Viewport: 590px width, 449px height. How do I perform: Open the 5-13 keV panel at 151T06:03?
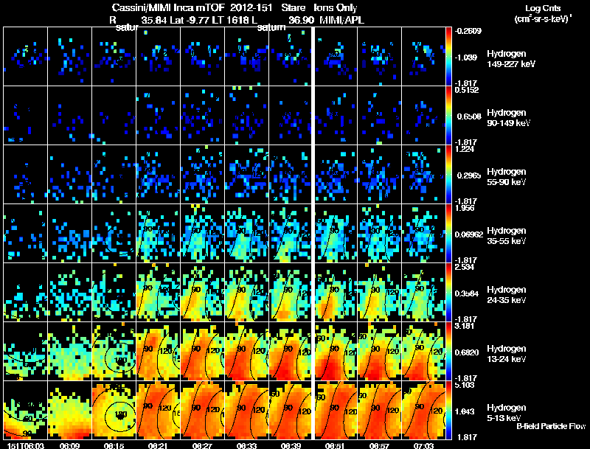25,411
